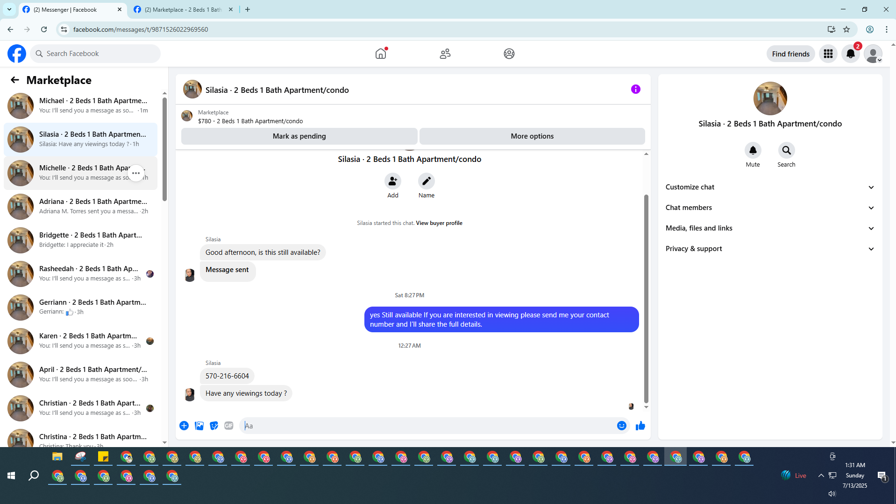Open Windows taskbar search

(34, 476)
